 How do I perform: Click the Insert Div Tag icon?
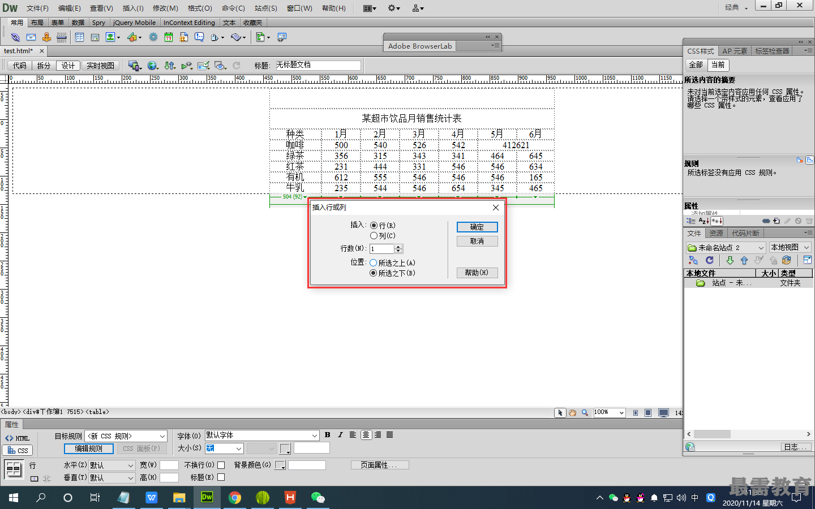(95, 37)
